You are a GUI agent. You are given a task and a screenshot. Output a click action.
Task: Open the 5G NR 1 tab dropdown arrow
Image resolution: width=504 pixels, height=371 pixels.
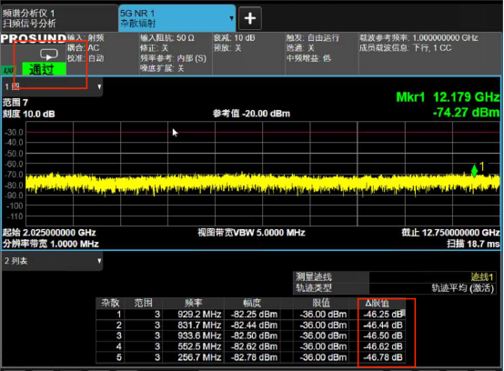coord(231,18)
